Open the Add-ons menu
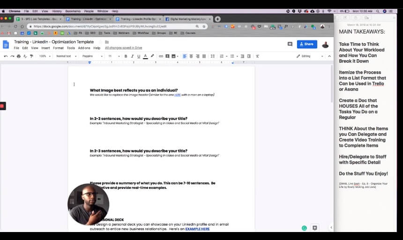Image resolution: width=403 pixels, height=240 pixels. click(84, 48)
